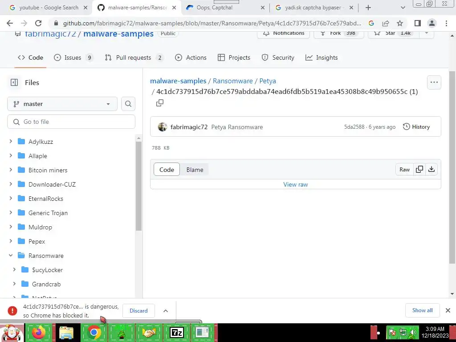Show all downloads
456x342 pixels.
pyautogui.click(x=422, y=310)
